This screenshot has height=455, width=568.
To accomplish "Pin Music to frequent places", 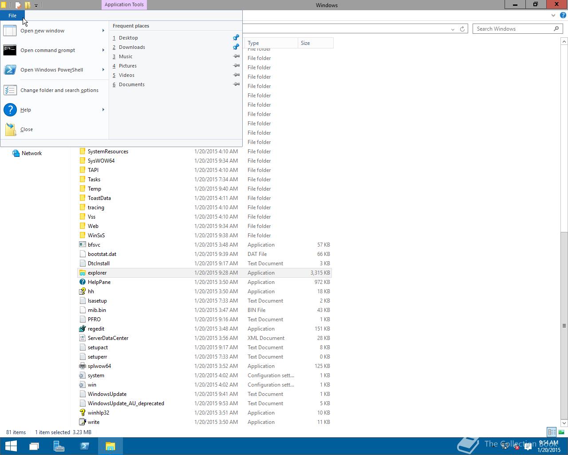I will click(x=236, y=56).
